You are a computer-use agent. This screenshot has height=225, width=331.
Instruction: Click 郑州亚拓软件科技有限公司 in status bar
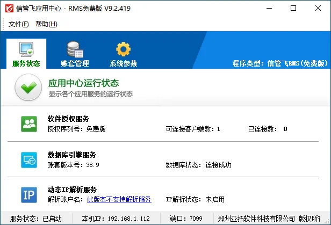(256, 219)
